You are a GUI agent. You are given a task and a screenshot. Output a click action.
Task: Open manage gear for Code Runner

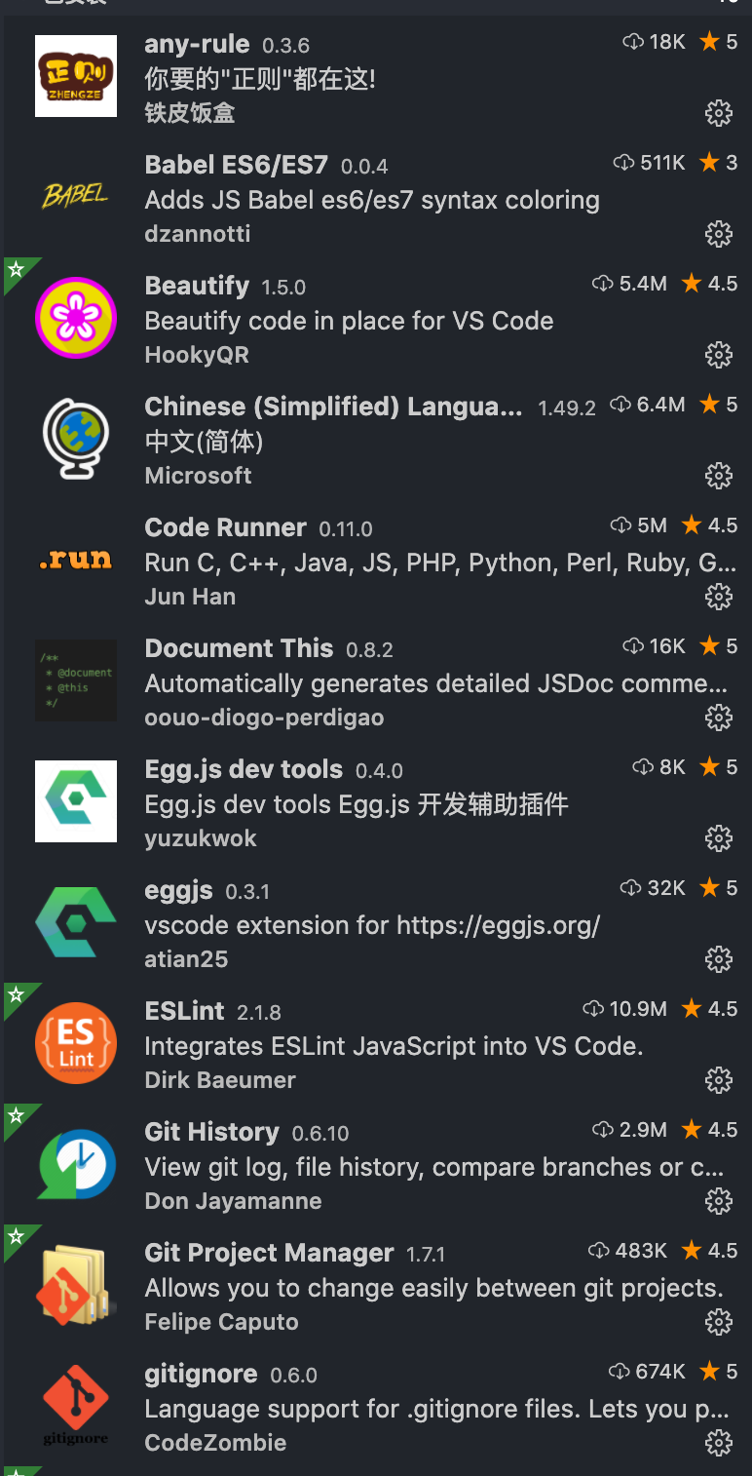point(718,597)
